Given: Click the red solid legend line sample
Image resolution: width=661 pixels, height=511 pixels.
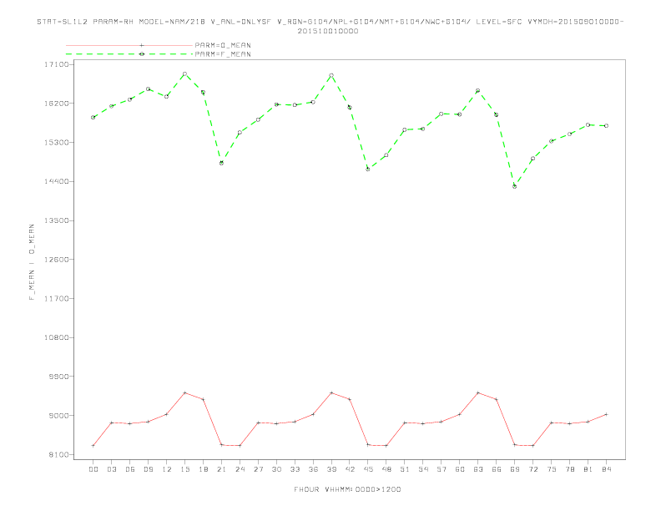Looking at the screenshot, I should [x=129, y=45].
